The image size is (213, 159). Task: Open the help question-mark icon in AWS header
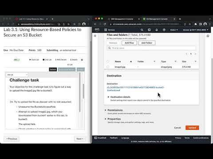click(164, 30)
